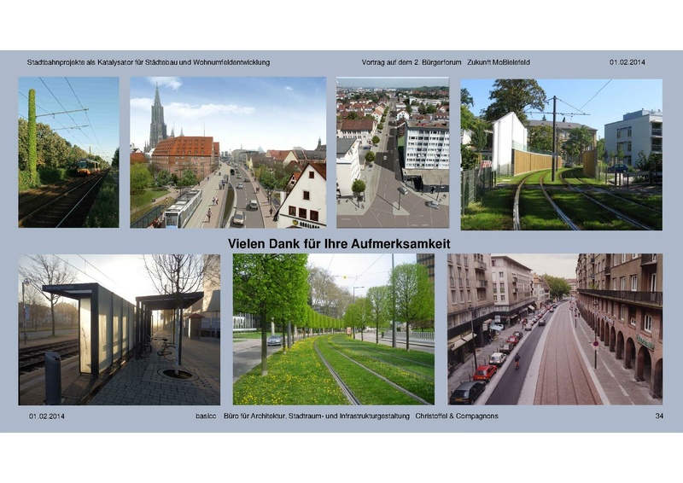683x483 pixels.
Task: Click the 'basicc' footer text
Action: pos(206,416)
